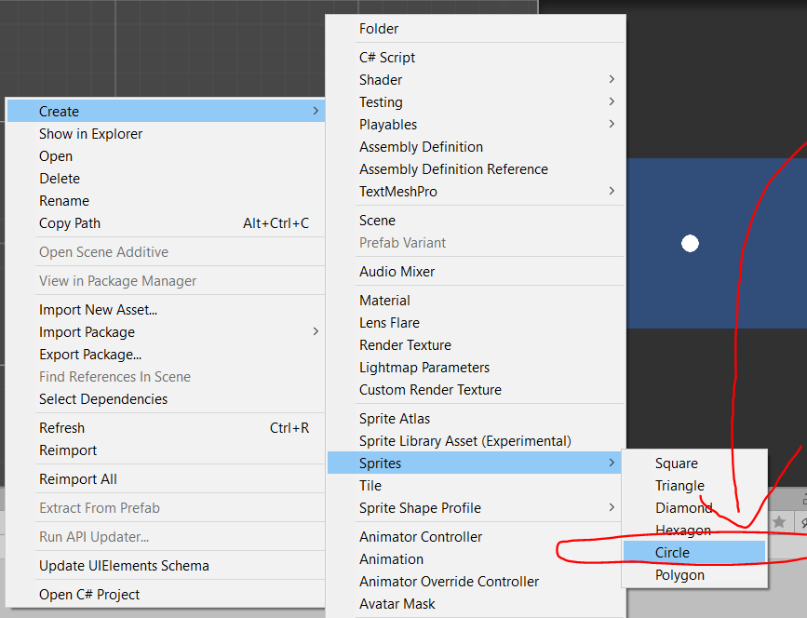807x618 pixels.
Task: Select Animator Controller from the menu
Action: tap(420, 536)
